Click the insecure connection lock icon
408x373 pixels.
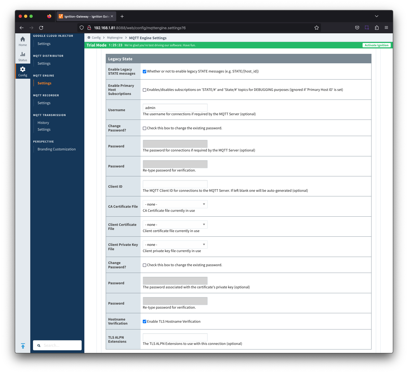pos(89,28)
